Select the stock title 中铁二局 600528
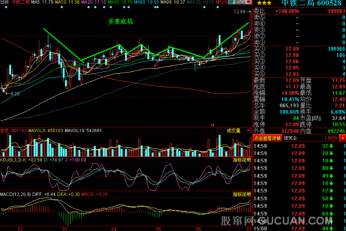This screenshot has width=346, height=231. pos(311,3)
